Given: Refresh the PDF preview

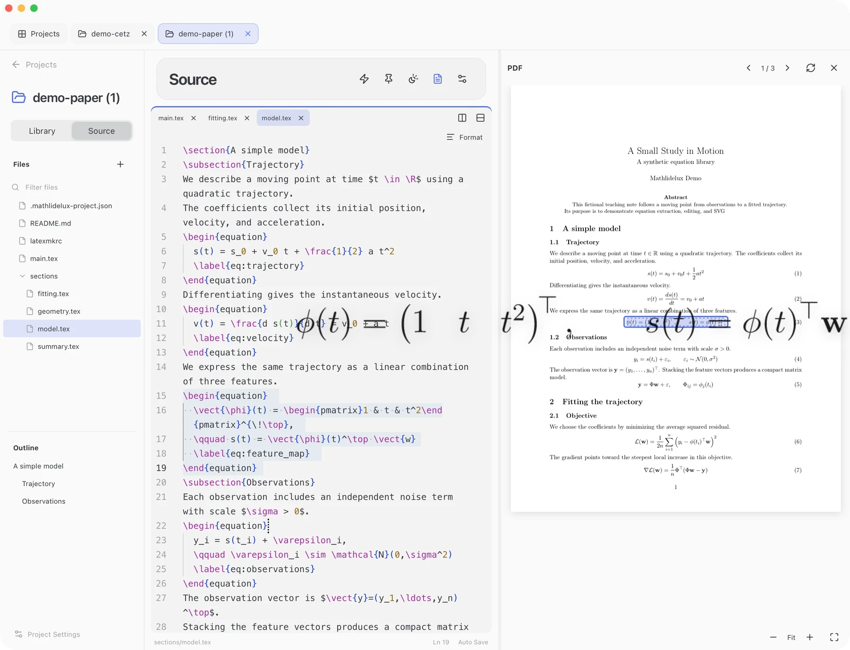Looking at the screenshot, I should pos(811,68).
